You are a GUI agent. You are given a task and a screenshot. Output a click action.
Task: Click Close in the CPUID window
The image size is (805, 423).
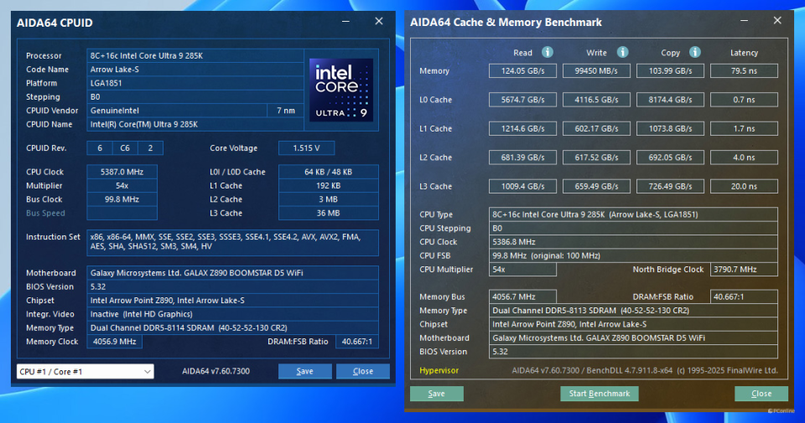pyautogui.click(x=363, y=371)
